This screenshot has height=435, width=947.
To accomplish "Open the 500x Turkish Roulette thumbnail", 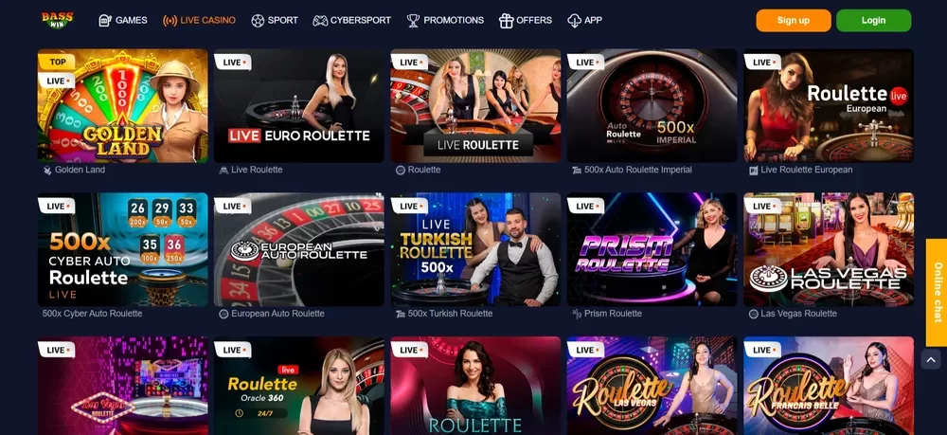I will click(x=475, y=249).
